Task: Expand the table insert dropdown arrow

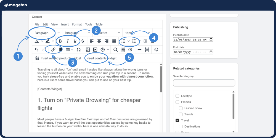Action: pyautogui.click(x=72, y=50)
